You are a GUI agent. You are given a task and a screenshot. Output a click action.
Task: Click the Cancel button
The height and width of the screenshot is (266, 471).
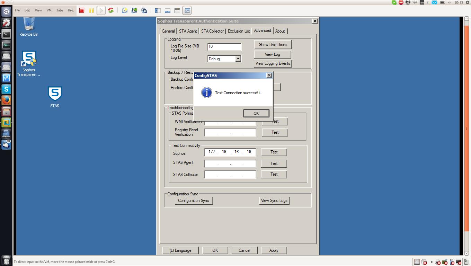[x=244, y=250]
